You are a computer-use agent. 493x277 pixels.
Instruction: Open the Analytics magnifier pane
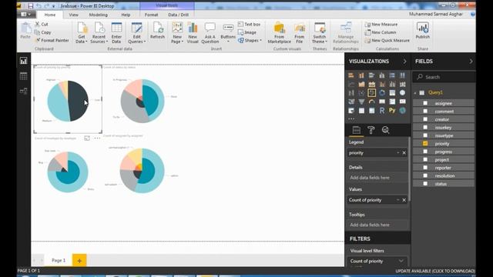pyautogui.click(x=386, y=130)
